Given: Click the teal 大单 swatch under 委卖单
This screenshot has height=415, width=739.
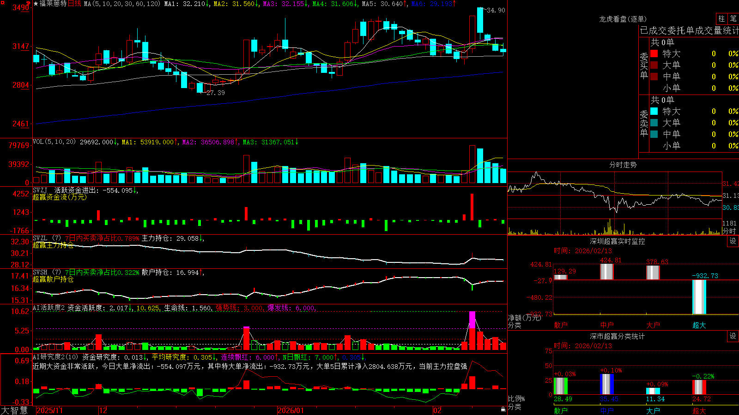Looking at the screenshot, I should point(654,123).
